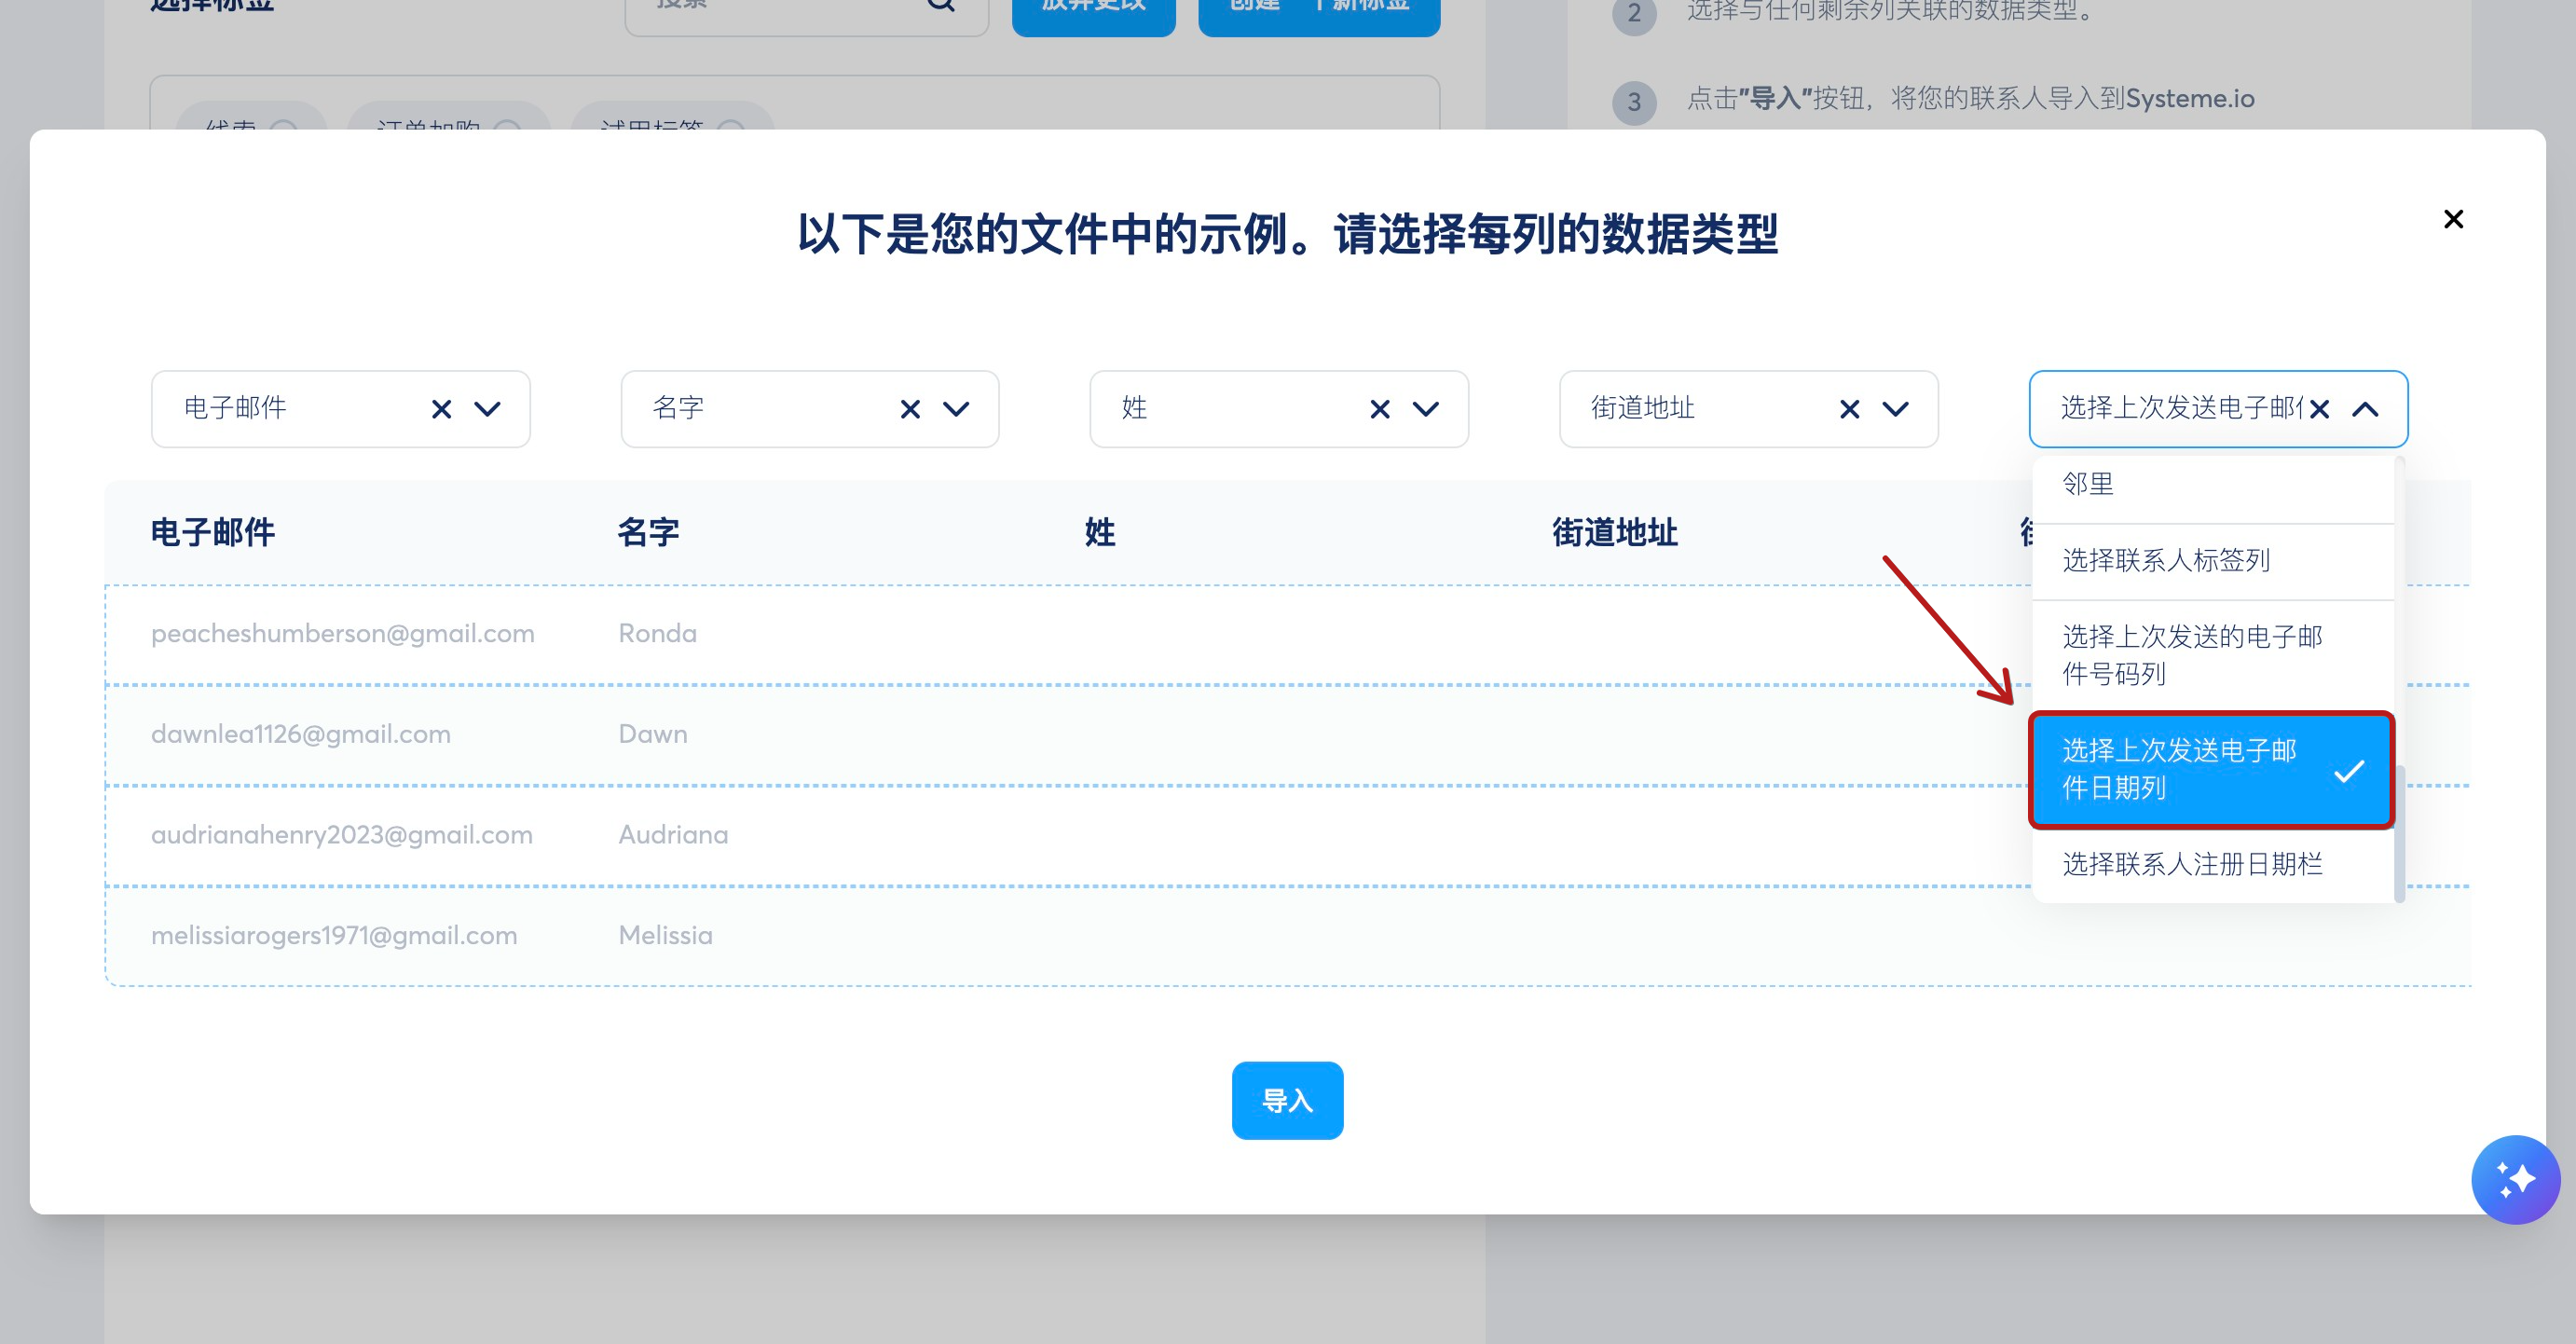The image size is (2576, 1344).
Task: Clear the 街道地址 column selection
Action: [1849, 409]
